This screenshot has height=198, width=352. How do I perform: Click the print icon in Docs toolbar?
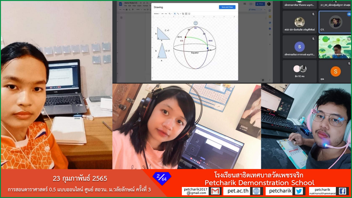(x=126, y=10)
